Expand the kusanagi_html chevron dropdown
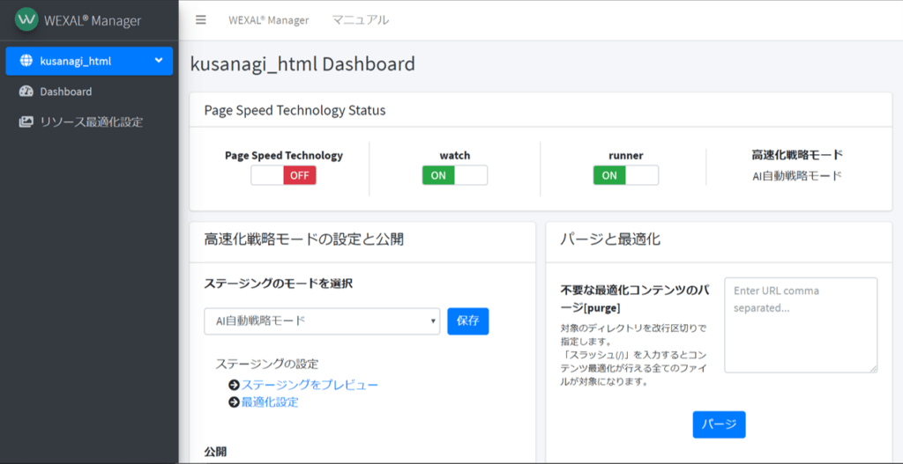 click(159, 61)
